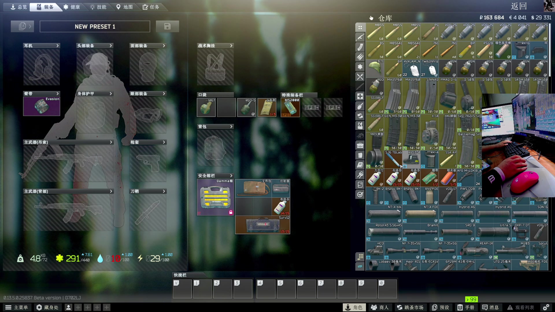The height and width of the screenshot is (312, 555).
Task: Select the 装备 gear tab
Action: point(45,7)
